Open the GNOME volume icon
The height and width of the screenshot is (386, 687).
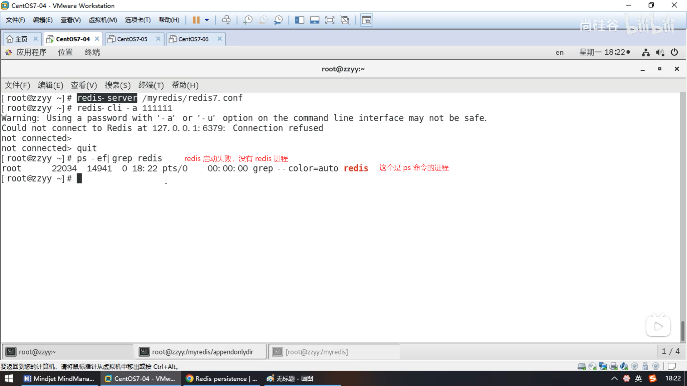[660, 53]
